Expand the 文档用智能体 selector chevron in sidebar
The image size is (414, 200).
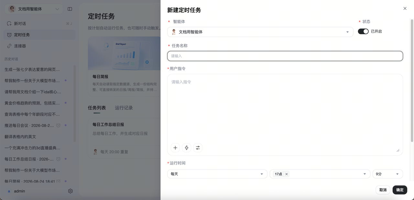pyautogui.click(x=58, y=9)
